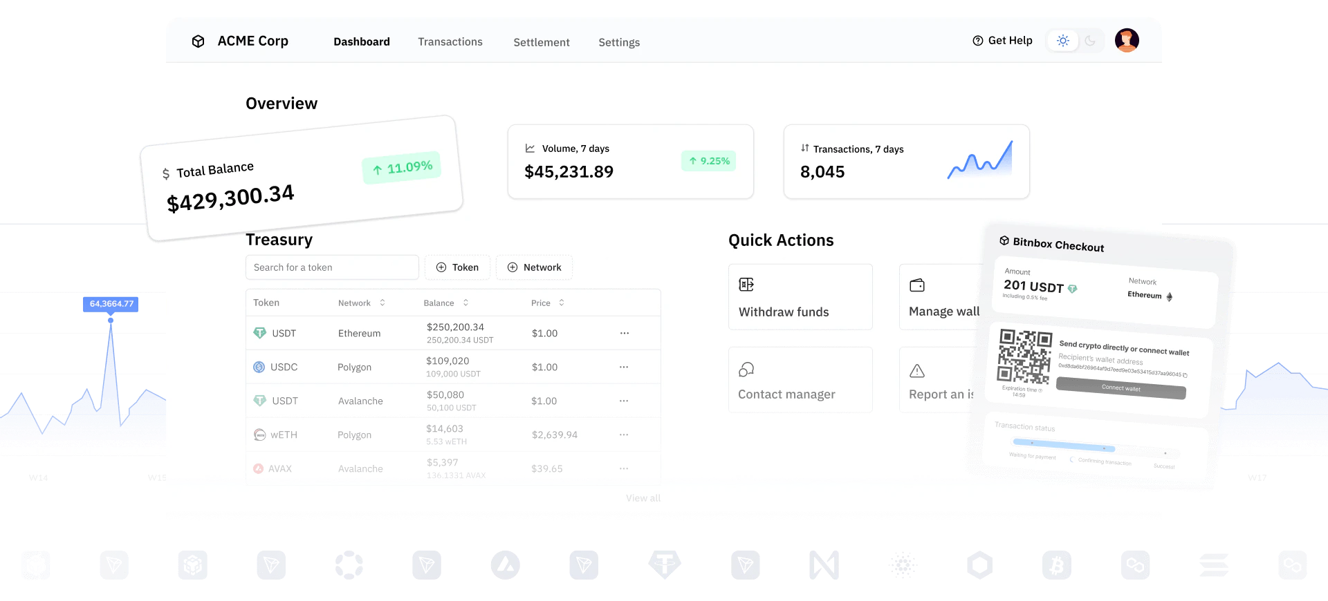Image resolution: width=1328 pixels, height=601 pixels.
Task: Click the Bitnbox Checkout logo icon
Action: tap(1004, 240)
